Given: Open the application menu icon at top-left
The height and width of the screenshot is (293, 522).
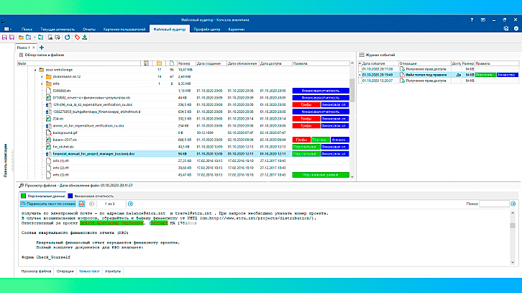Looking at the screenshot, I should pyautogui.click(x=6, y=29).
